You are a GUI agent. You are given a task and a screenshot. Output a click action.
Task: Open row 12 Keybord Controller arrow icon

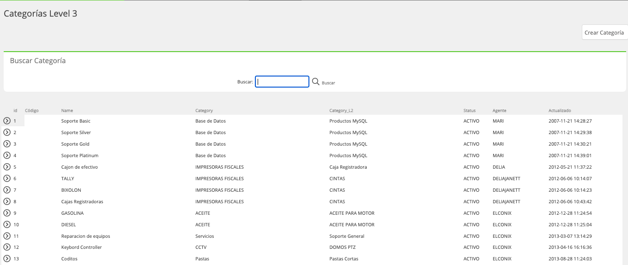(7, 247)
